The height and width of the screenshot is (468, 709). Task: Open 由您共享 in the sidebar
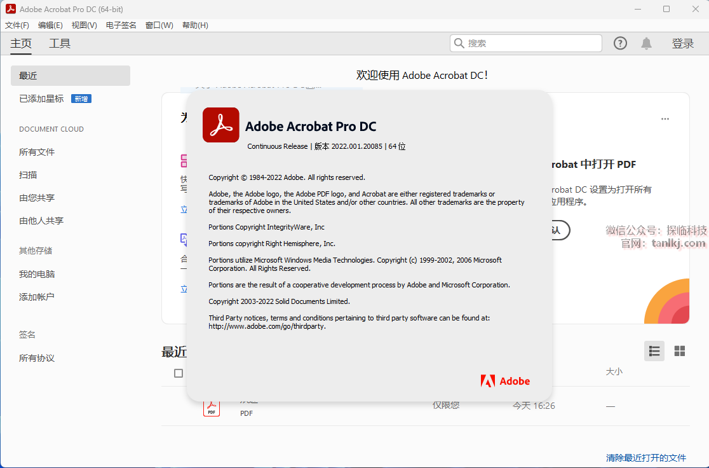(37, 198)
